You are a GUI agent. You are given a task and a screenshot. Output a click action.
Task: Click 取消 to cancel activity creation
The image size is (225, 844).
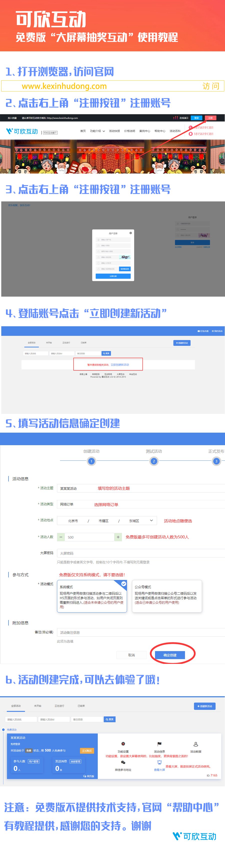(131, 655)
